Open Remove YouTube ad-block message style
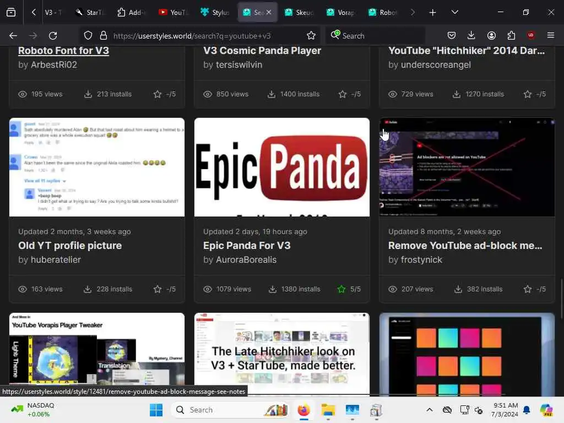The height and width of the screenshot is (423, 564). (465, 246)
